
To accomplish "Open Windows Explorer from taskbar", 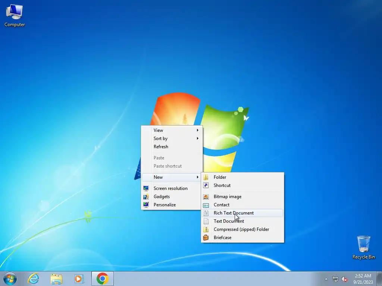I will [x=56, y=279].
